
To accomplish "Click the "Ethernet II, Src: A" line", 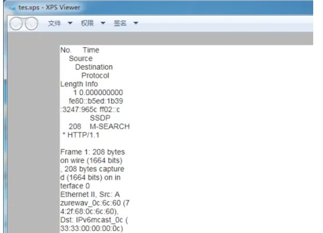I will (x=90, y=194).
